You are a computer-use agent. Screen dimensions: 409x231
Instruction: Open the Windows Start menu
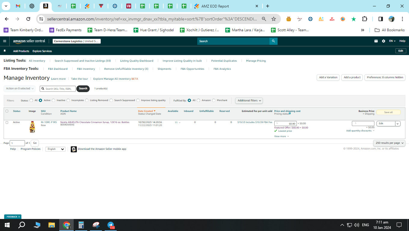7,225
